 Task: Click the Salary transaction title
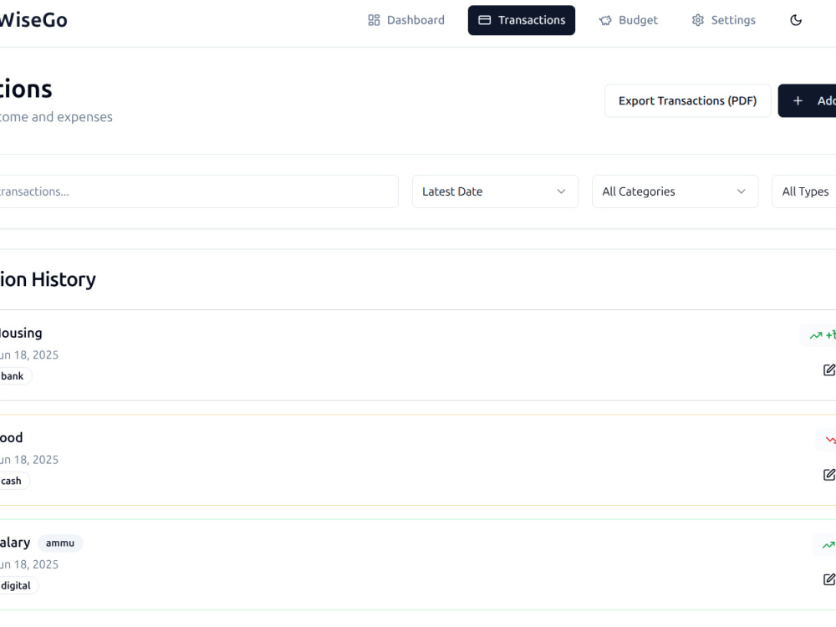tap(15, 543)
